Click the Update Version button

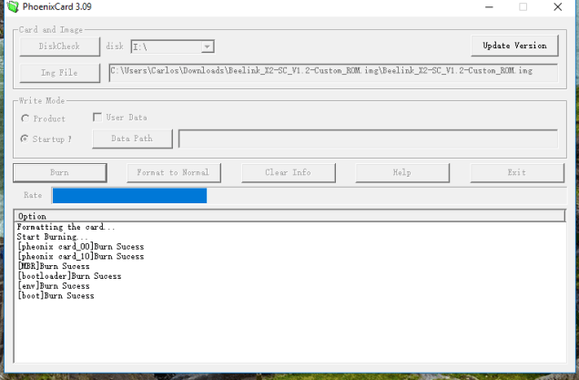[x=514, y=46]
